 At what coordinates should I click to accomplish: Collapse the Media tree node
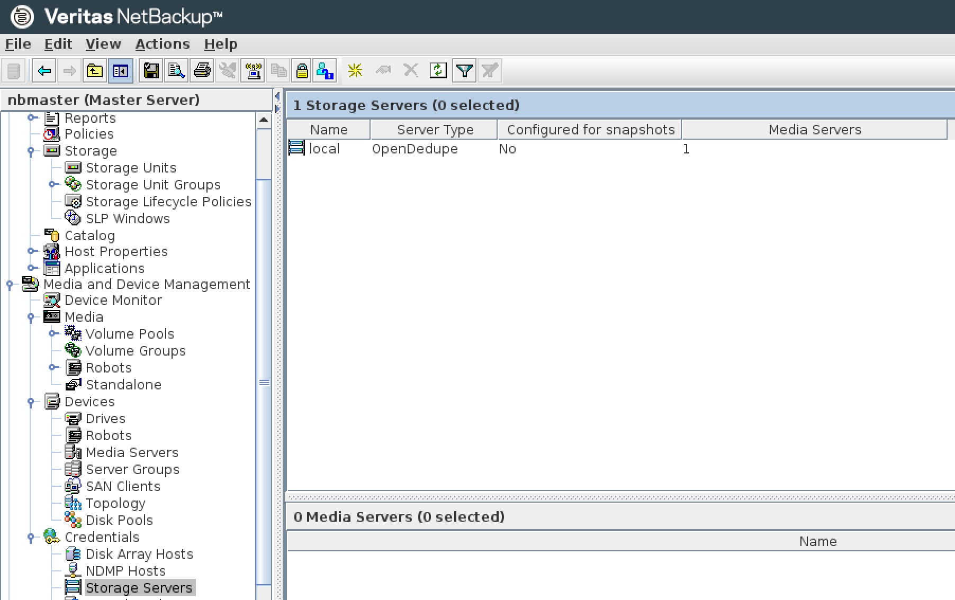click(x=31, y=317)
